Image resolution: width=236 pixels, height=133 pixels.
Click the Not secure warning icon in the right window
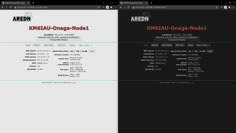point(133,7)
